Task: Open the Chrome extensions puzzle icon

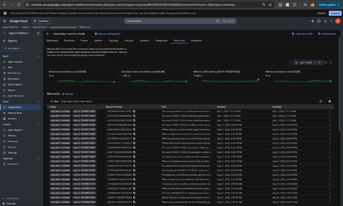Action: click(294, 5)
